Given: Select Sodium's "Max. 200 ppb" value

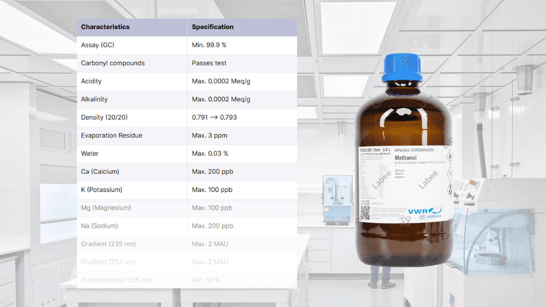Looking at the screenshot, I should click(x=212, y=226).
